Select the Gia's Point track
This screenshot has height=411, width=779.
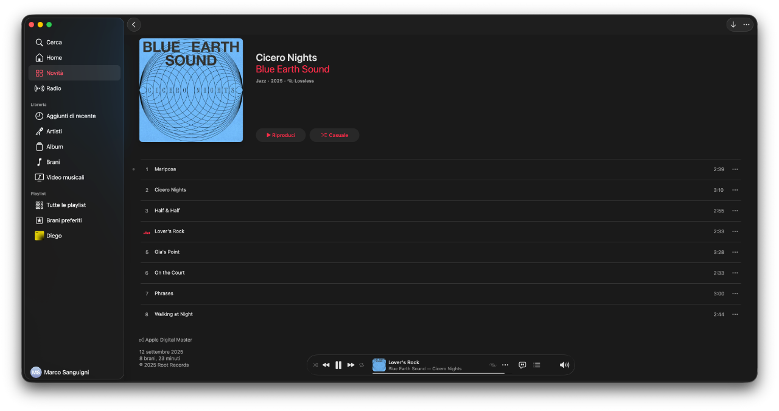[441, 252]
